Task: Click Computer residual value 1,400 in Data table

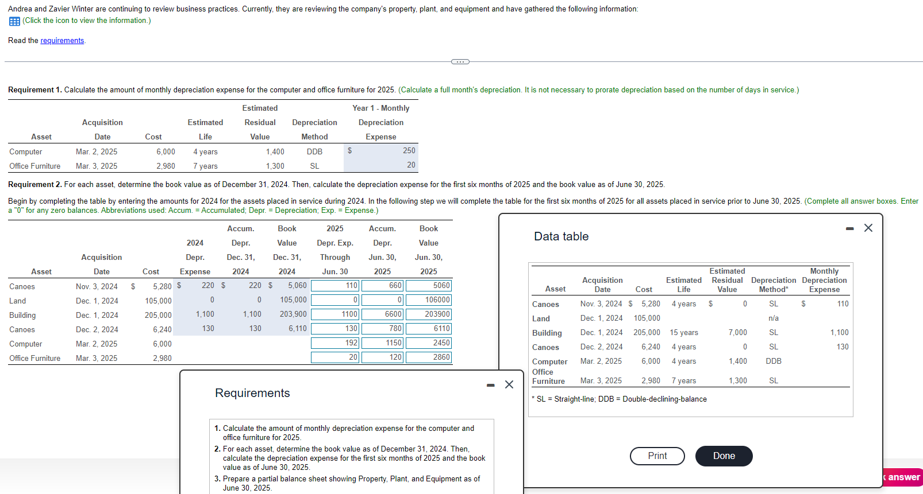Action: 738,361
